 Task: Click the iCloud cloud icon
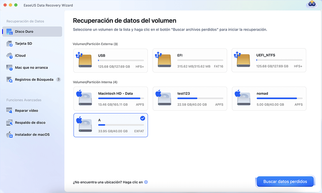pos(9,56)
